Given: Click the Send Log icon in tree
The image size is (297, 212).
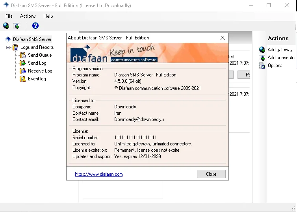Looking at the screenshot, I should click(23, 63).
